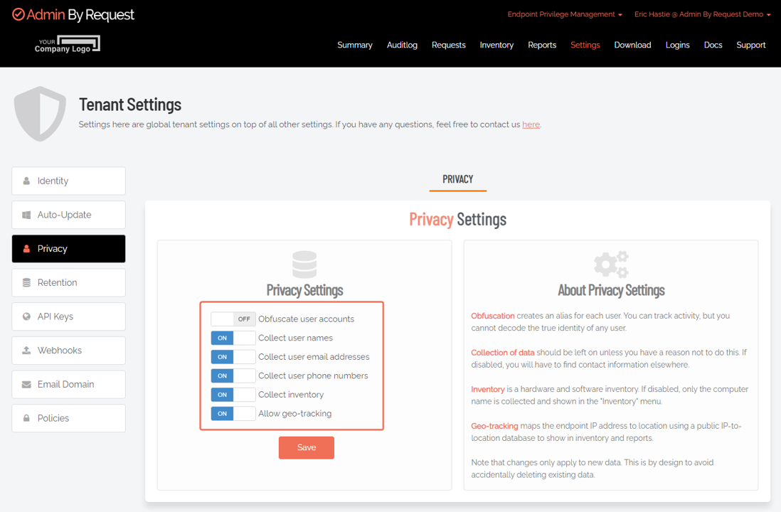
Task: Open the Download page
Action: 632,45
